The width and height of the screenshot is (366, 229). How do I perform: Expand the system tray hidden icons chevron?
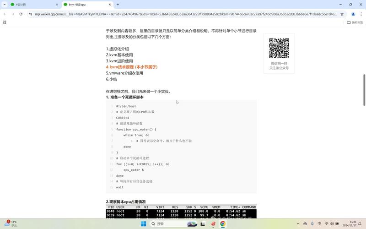298,224
